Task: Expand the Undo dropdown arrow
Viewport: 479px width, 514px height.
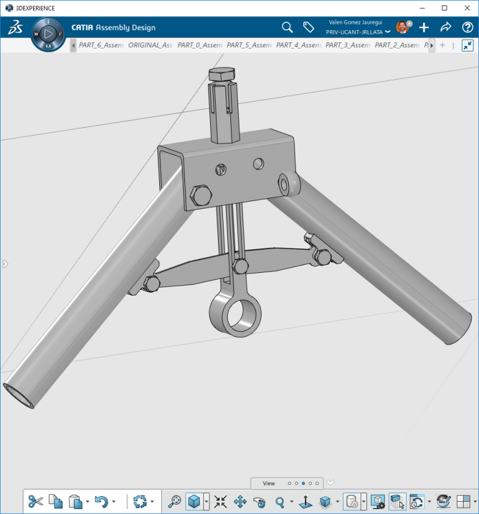Action: 113,502
